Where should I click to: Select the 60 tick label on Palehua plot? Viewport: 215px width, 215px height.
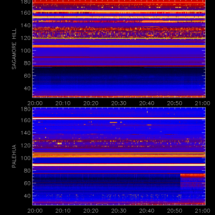27,183
